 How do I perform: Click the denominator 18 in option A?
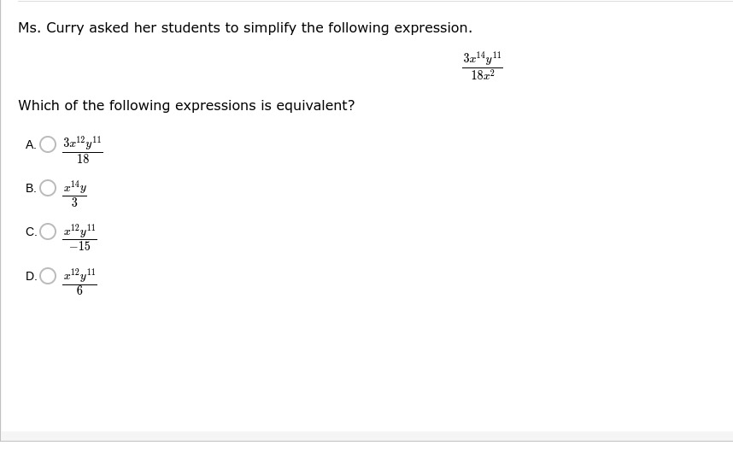coord(83,160)
